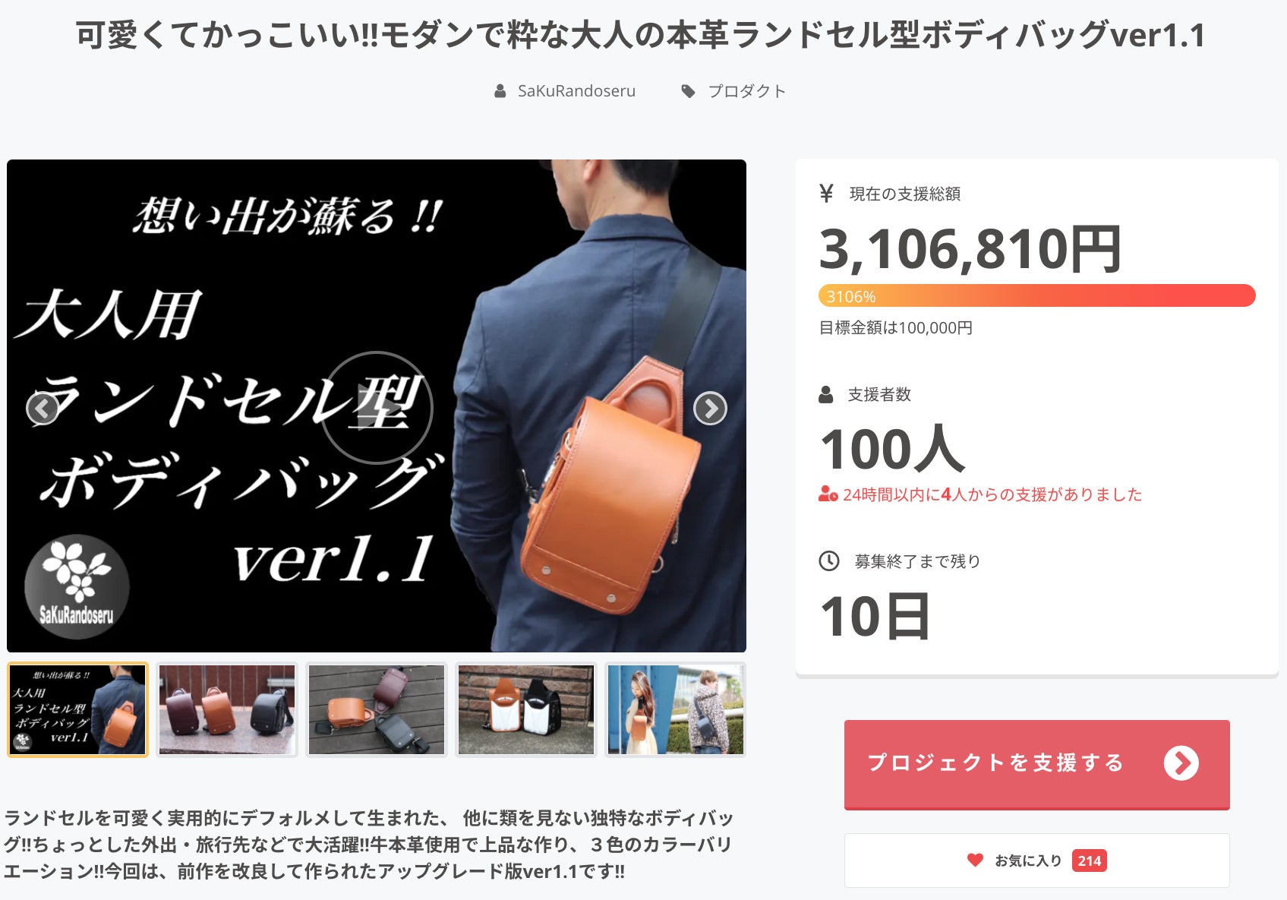Click the tag icon beside プロダクト
Screen dimensions: 1287x900
688,91
